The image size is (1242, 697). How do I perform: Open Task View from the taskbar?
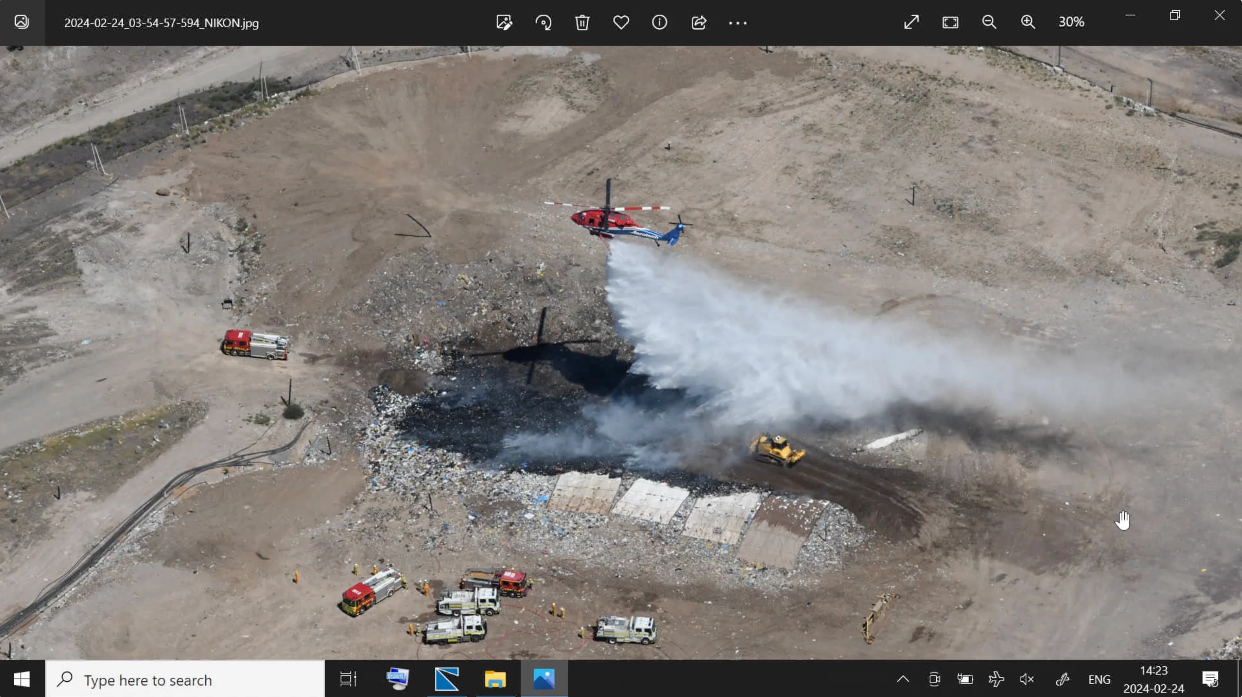(x=347, y=679)
